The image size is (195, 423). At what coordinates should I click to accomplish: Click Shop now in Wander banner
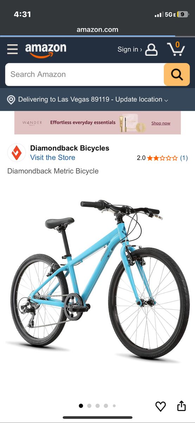click(161, 123)
